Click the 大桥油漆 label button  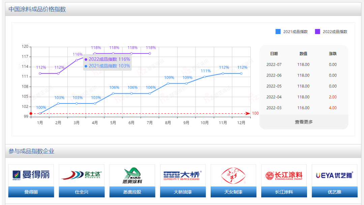[183, 192]
